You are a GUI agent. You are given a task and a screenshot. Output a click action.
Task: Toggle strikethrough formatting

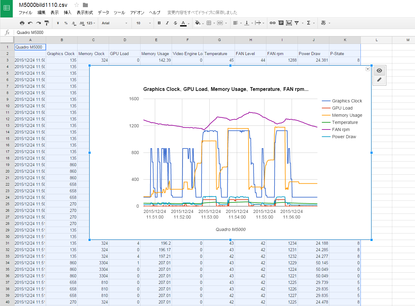coord(175,23)
